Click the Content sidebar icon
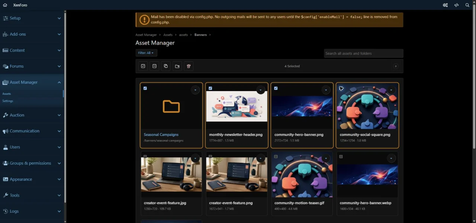Image resolution: width=476 pixels, height=223 pixels. [x=6, y=50]
